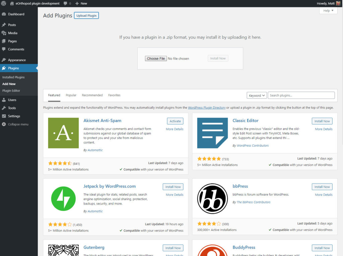343x256 pixels.
Task: Open the Akismet plugin logo thumbnail
Action: [x=63, y=133]
